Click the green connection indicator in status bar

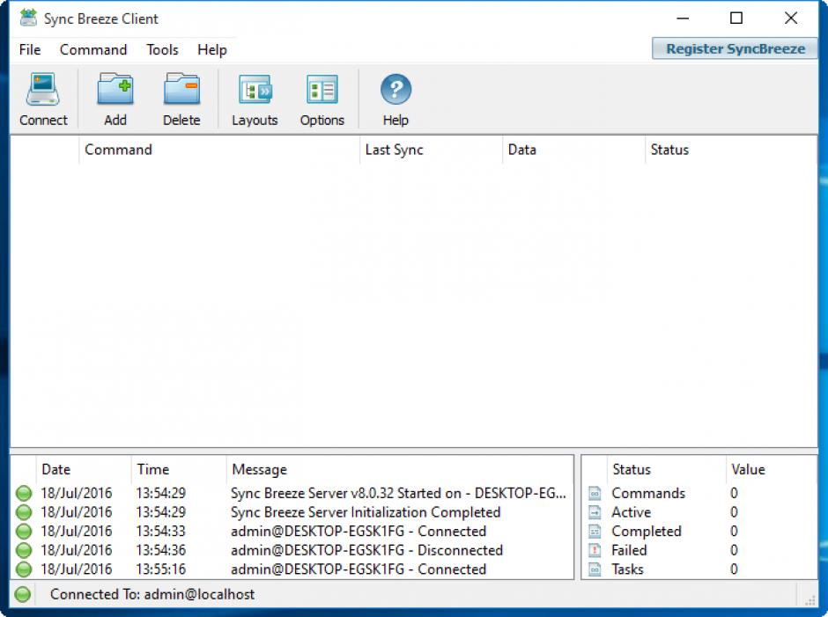(x=23, y=595)
